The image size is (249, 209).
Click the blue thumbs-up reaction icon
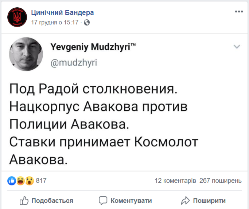click(x=12, y=181)
